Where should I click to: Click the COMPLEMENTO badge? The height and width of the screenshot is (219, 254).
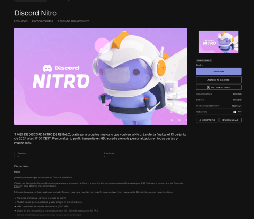[x=204, y=60]
